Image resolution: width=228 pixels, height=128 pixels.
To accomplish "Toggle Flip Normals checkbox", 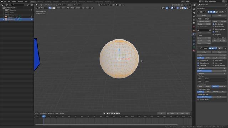I will pyautogui.click(x=213, y=24).
